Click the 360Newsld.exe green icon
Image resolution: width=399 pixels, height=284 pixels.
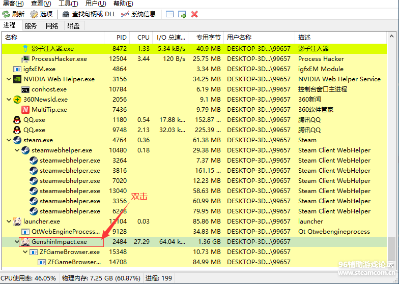click(x=17, y=100)
